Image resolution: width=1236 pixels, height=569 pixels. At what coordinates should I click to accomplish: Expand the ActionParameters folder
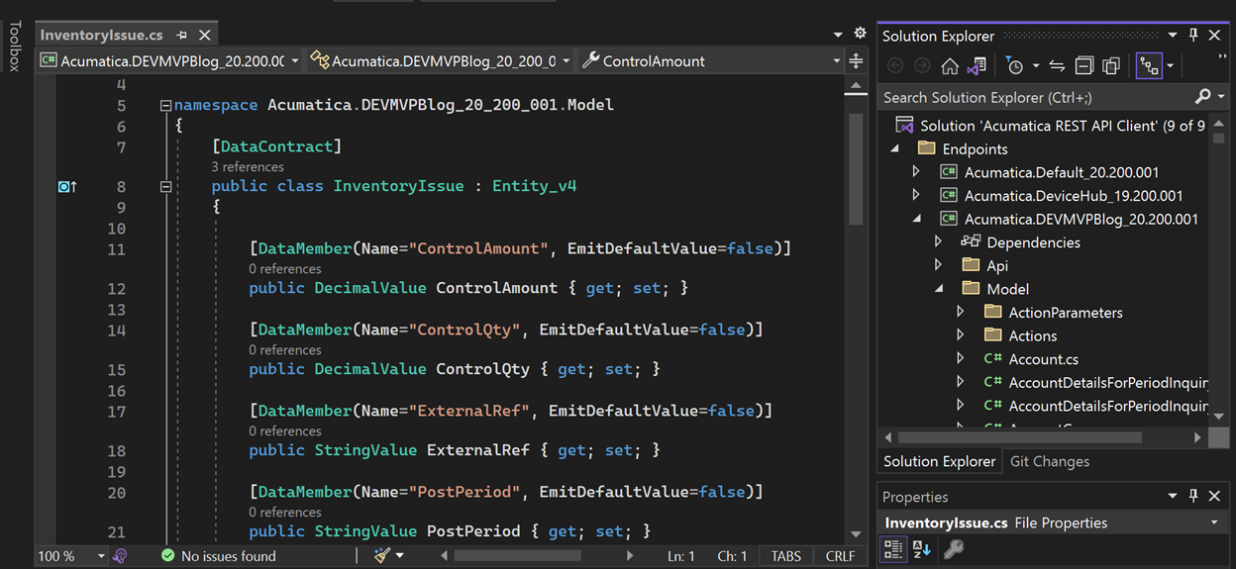pos(960,313)
